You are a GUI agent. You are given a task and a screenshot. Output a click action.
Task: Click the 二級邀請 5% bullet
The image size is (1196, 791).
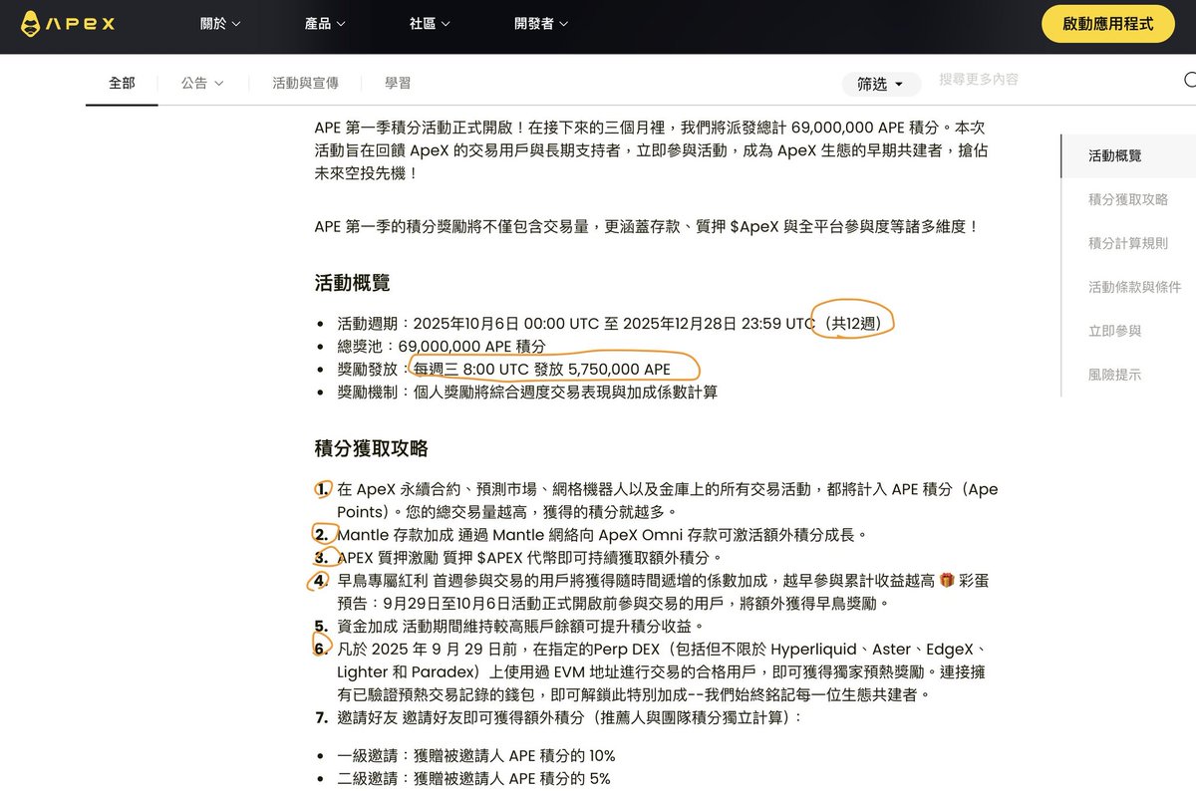473,778
